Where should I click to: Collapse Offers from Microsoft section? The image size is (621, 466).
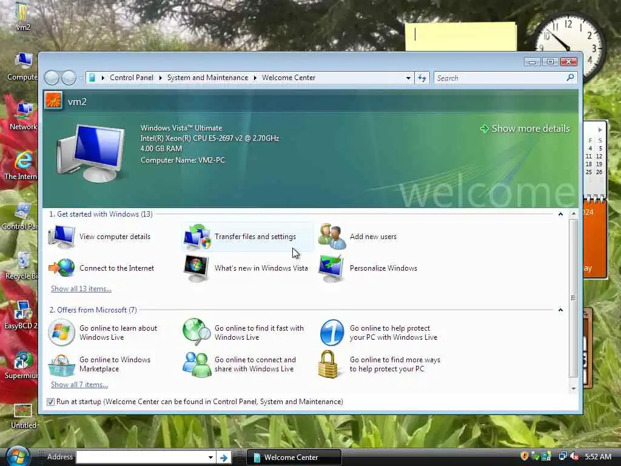coord(560,310)
